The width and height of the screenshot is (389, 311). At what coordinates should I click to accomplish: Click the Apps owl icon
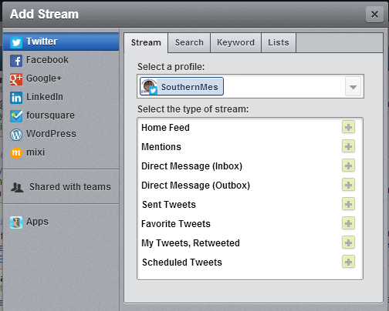pyautogui.click(x=16, y=222)
